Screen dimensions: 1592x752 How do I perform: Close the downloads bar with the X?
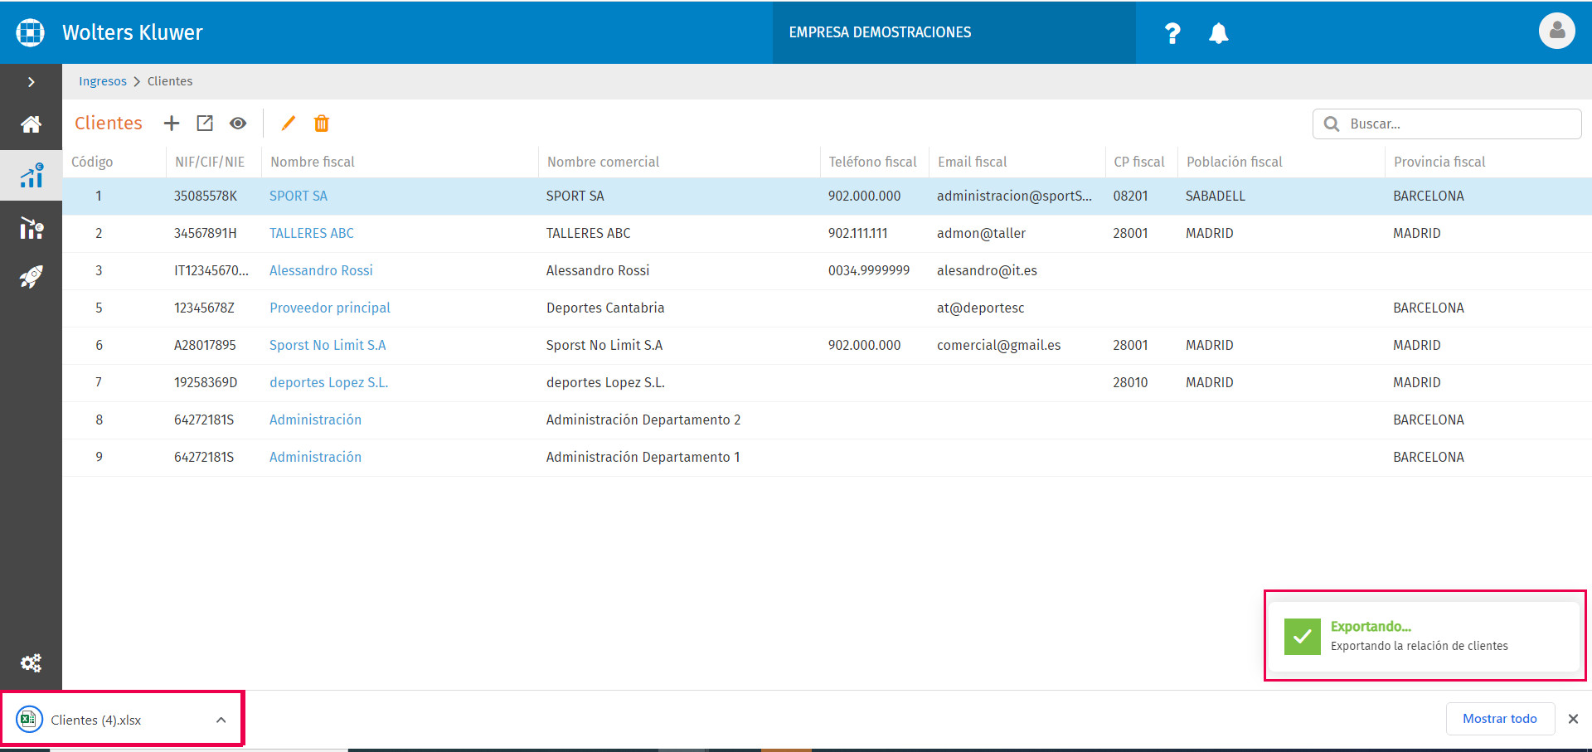1573,719
